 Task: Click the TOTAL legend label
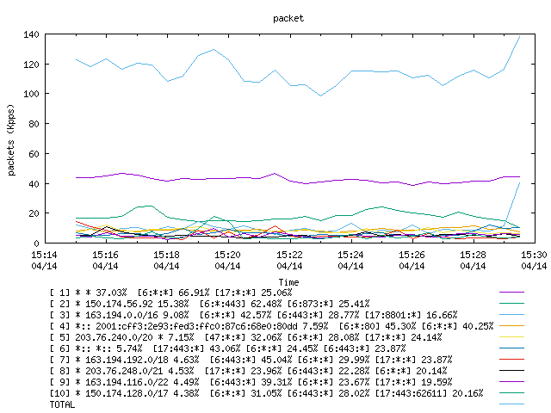pos(62,404)
